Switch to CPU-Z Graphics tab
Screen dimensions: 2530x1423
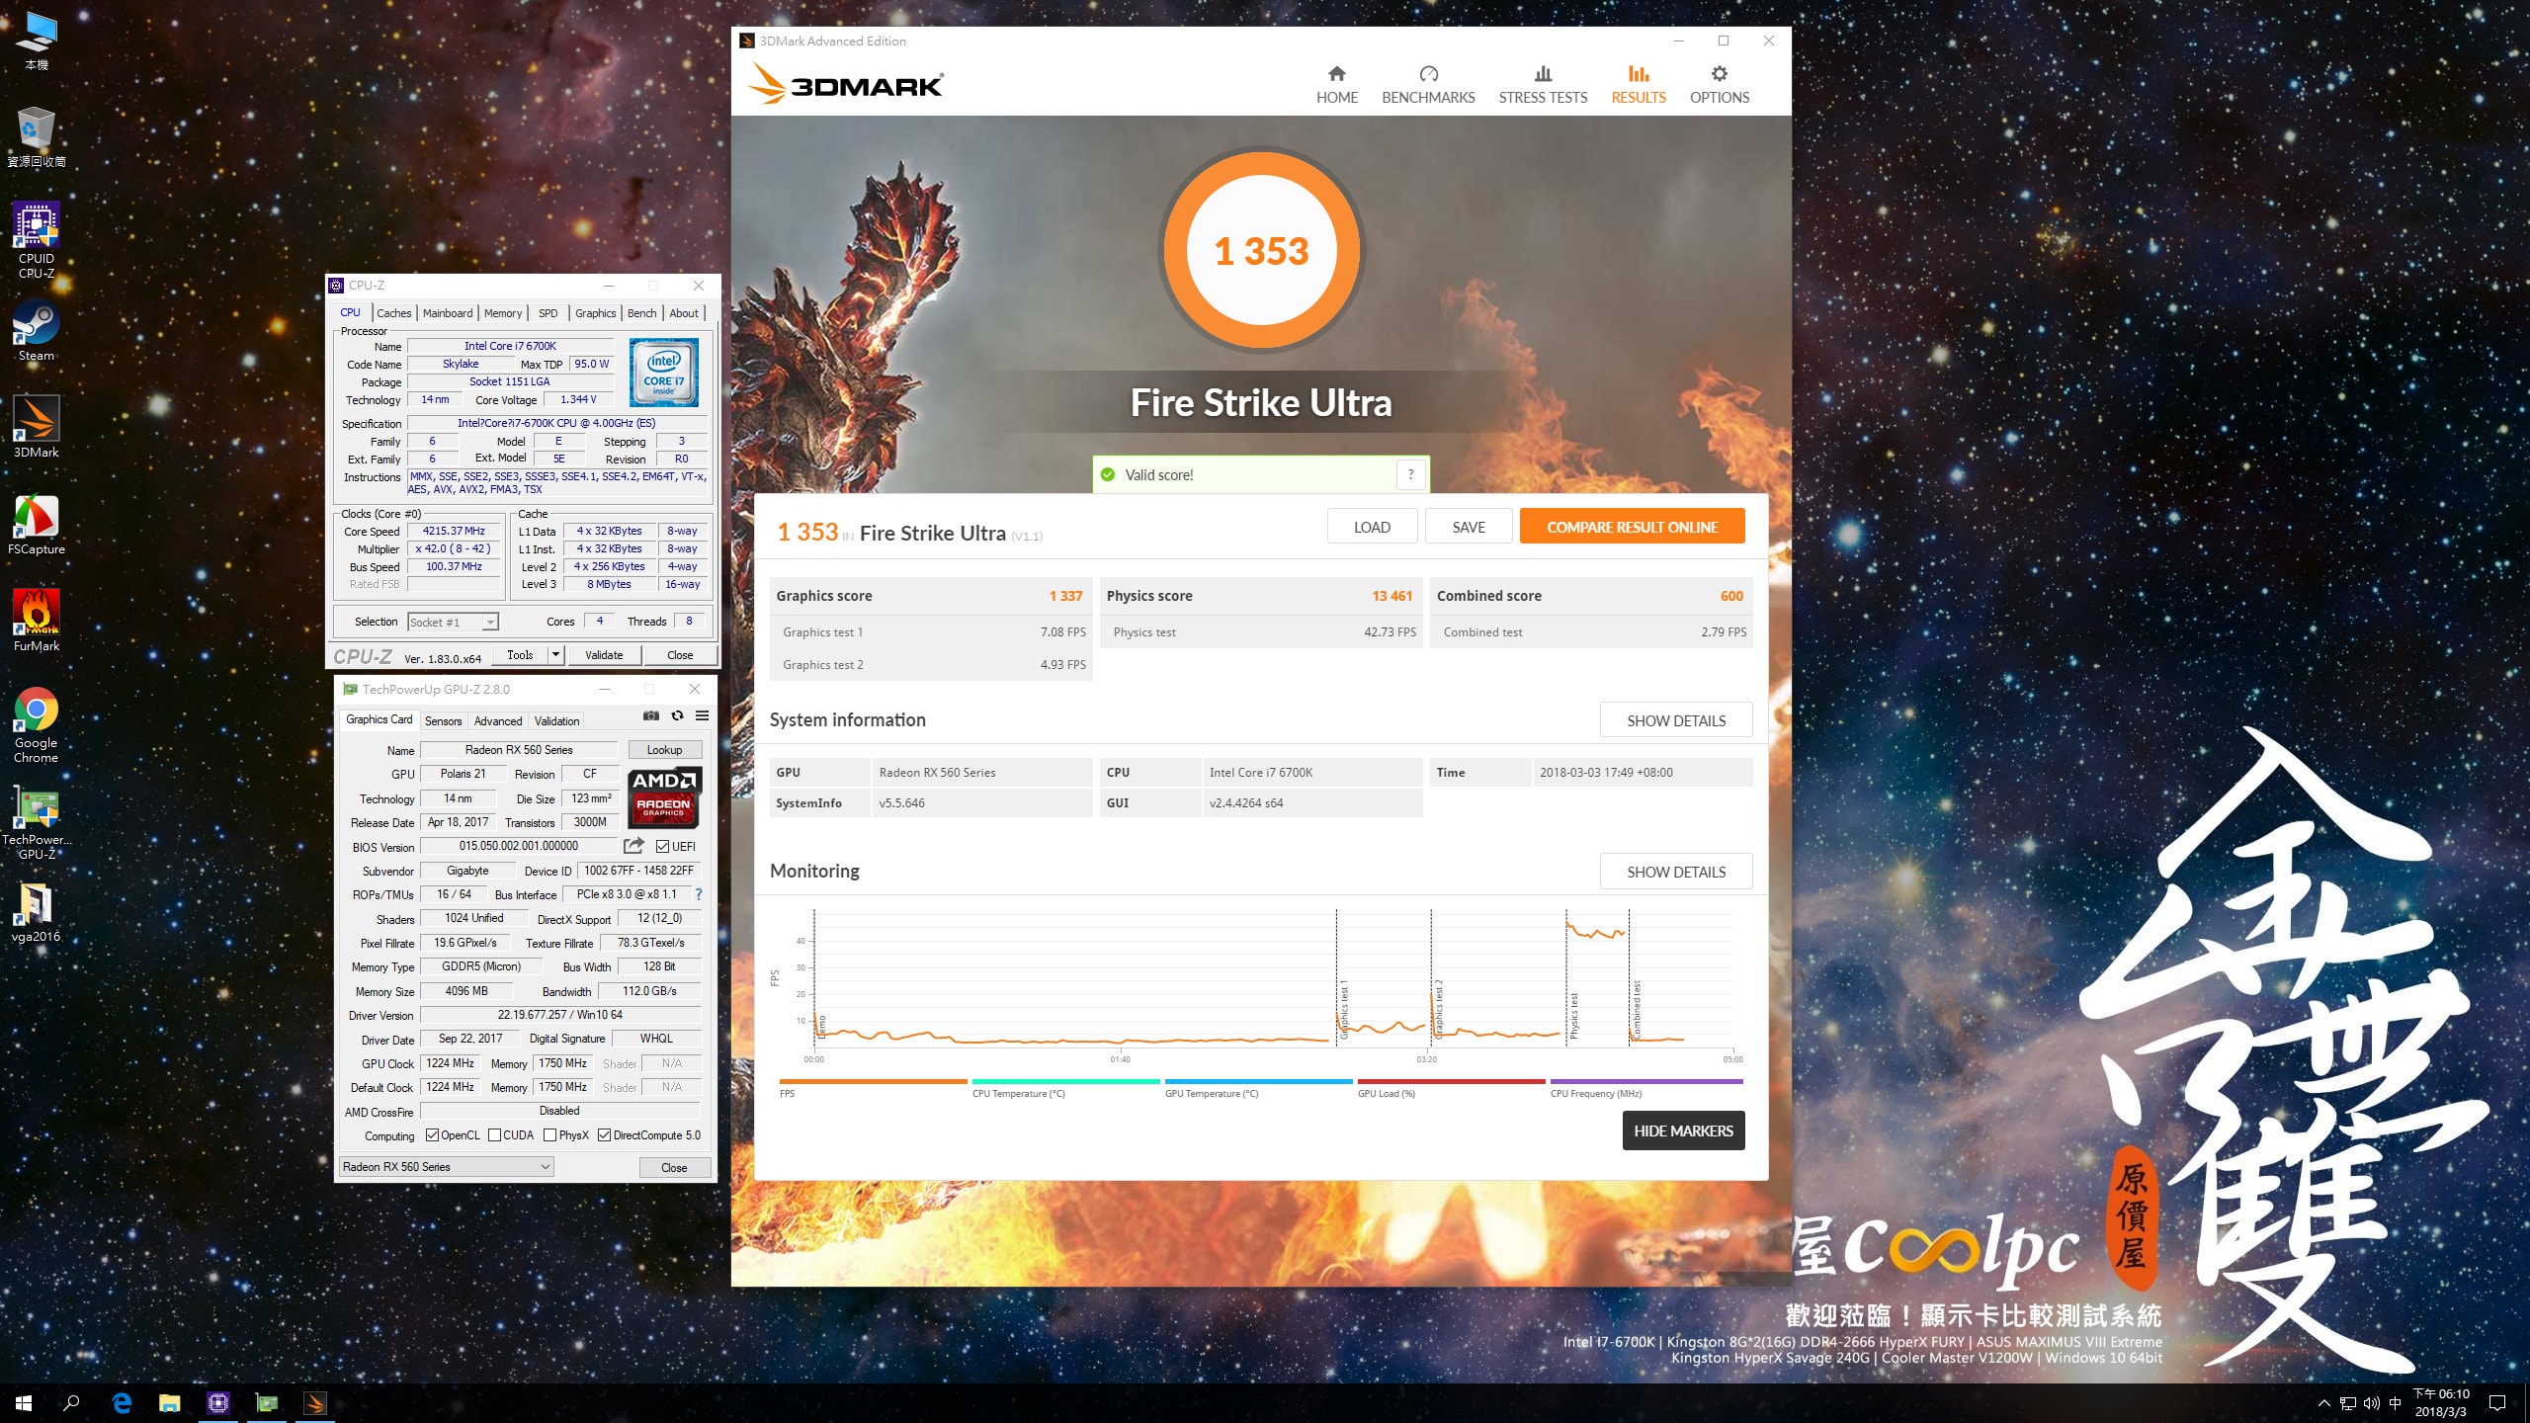pos(596,313)
